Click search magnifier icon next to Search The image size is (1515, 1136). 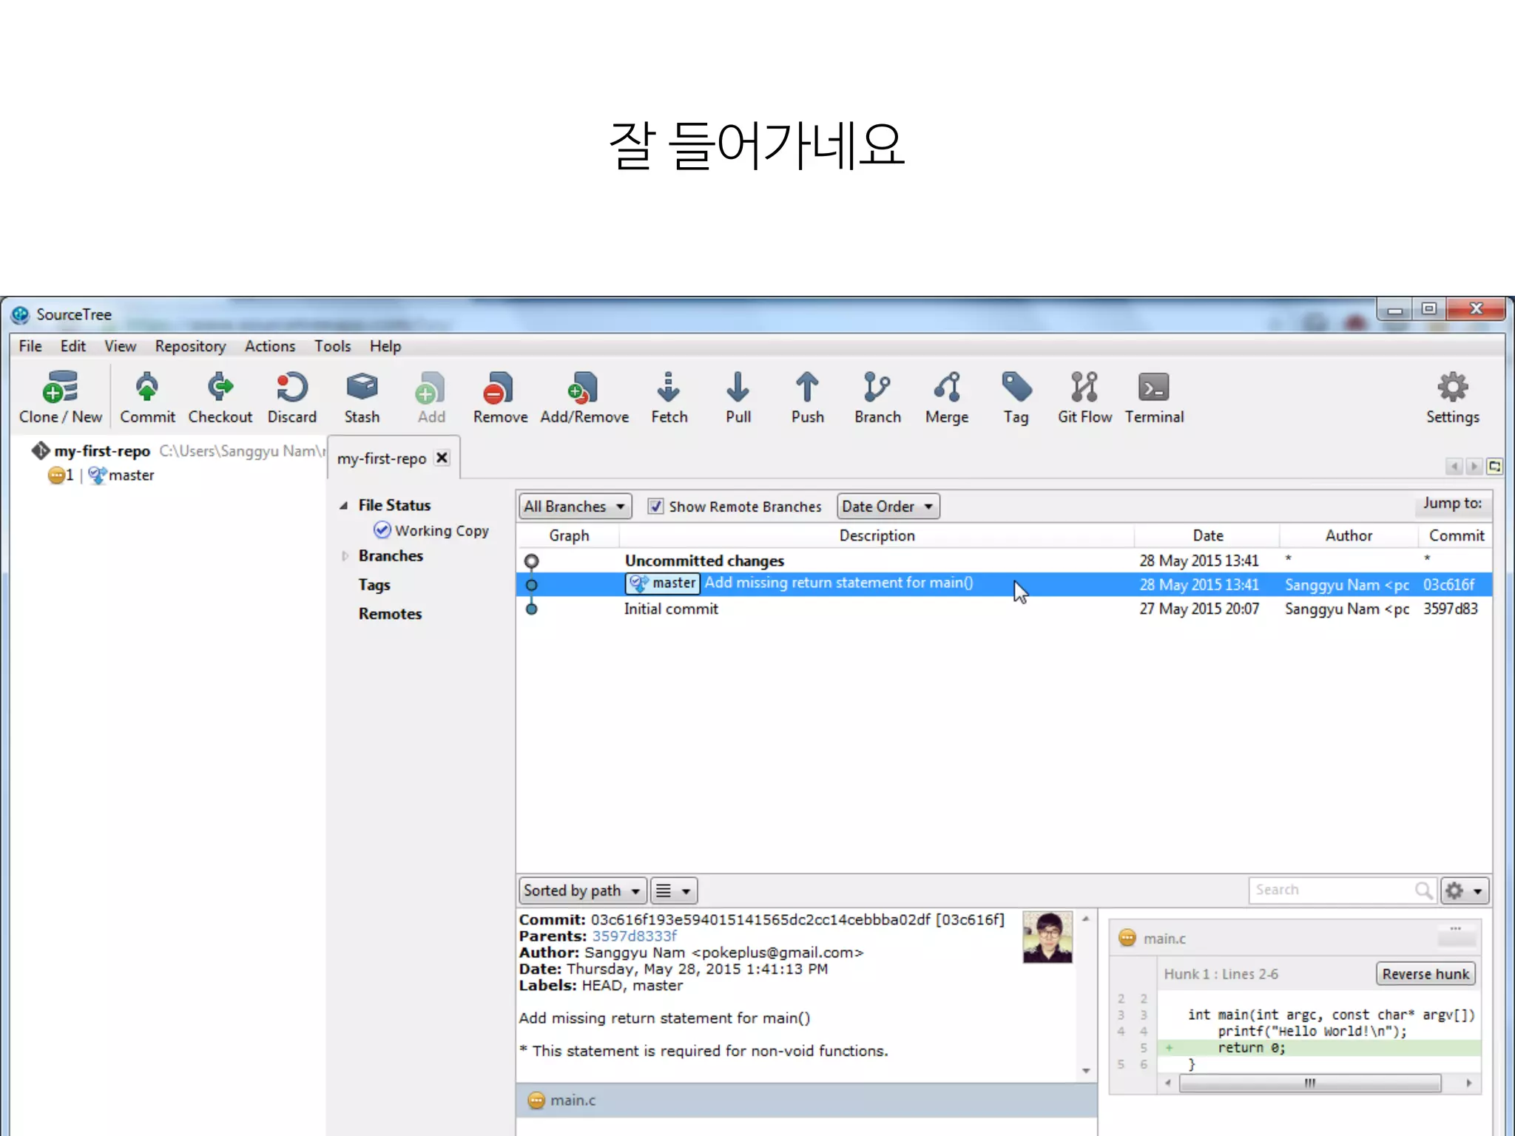click(x=1423, y=890)
